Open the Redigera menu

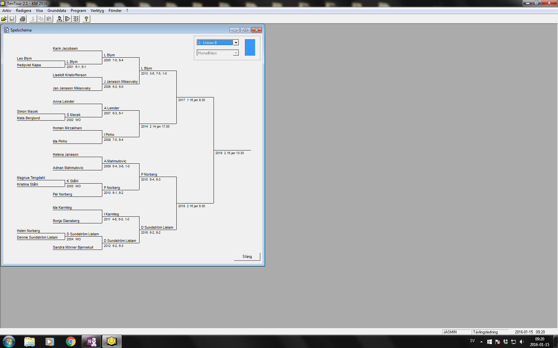click(24, 11)
